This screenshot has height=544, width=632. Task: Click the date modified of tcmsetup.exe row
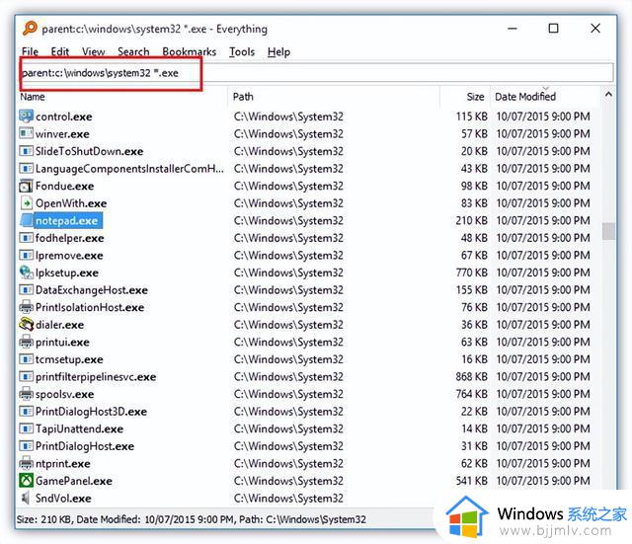pyautogui.click(x=543, y=359)
